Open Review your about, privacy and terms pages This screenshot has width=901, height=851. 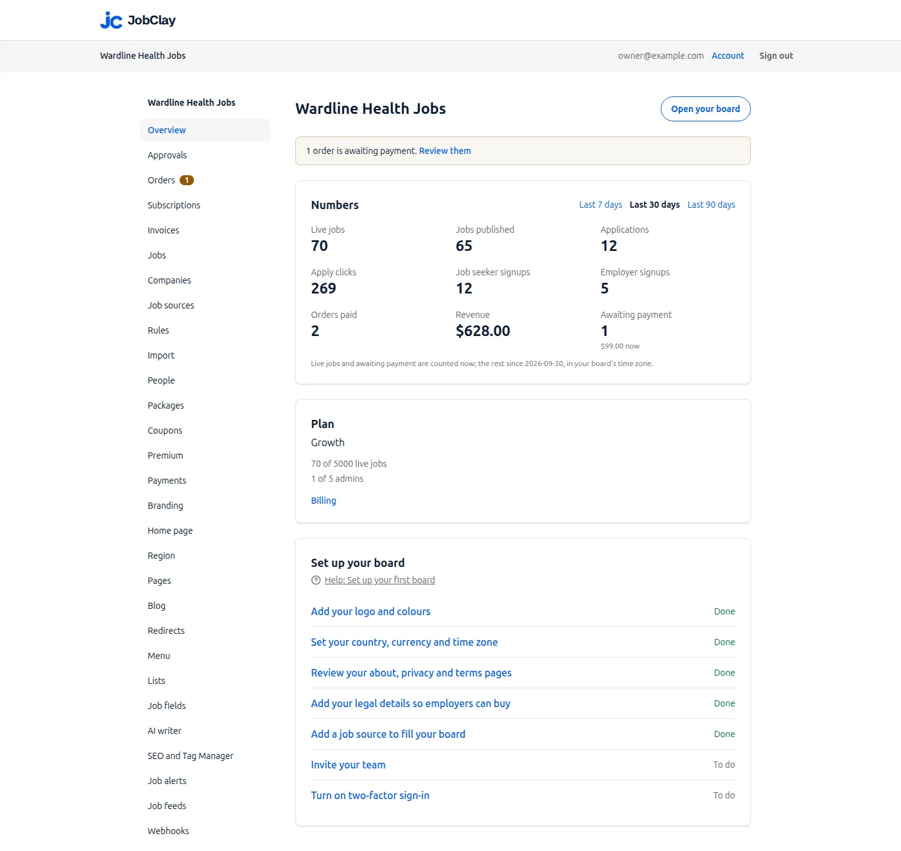pos(411,673)
